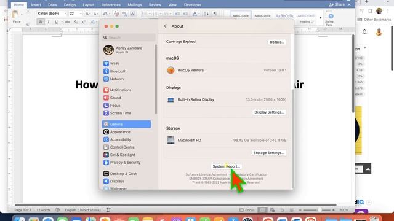The width and height of the screenshot is (394, 221).
Task: Go back from the About page
Action: point(165,26)
